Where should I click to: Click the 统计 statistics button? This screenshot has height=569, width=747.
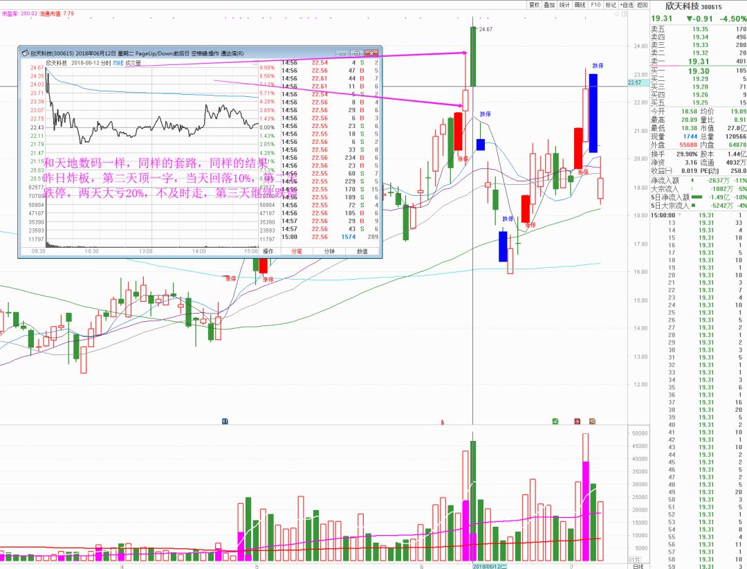click(564, 5)
